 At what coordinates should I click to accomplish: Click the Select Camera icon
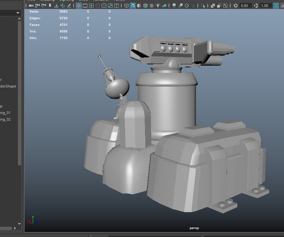coord(31,6)
